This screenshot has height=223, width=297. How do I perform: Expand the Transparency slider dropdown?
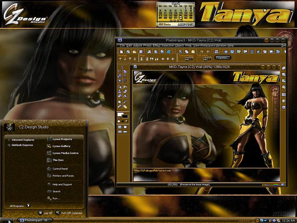191,59
